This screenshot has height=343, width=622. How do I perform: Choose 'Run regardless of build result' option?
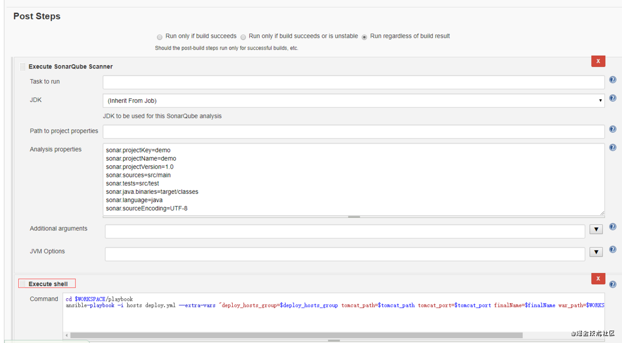coord(364,37)
